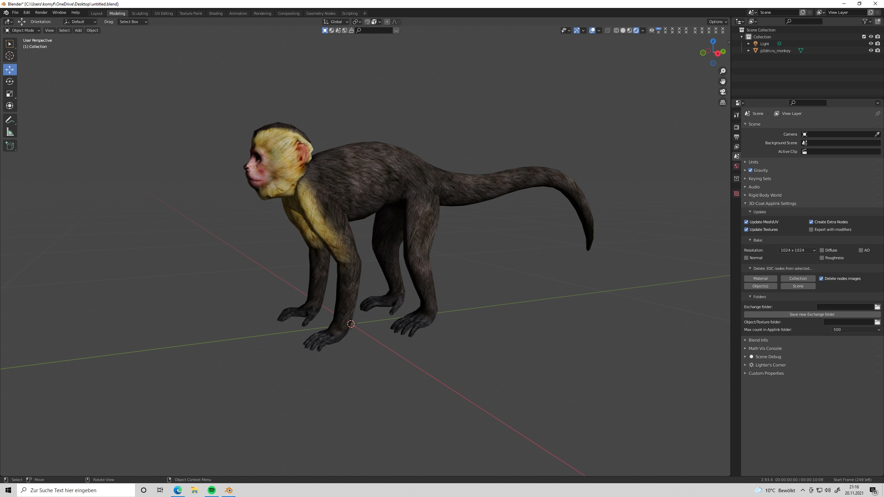Switch to the Sculpting workspace tab
Screen dimensions: 884x497
point(140,13)
